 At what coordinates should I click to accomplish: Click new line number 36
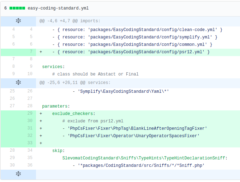click(x=30, y=165)
